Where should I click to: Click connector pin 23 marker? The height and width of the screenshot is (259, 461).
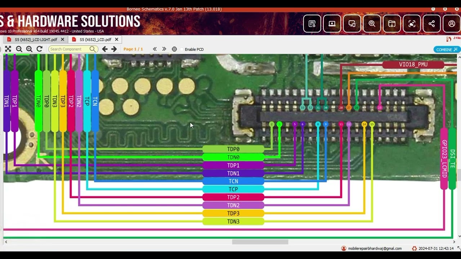pyautogui.click(x=380, y=108)
